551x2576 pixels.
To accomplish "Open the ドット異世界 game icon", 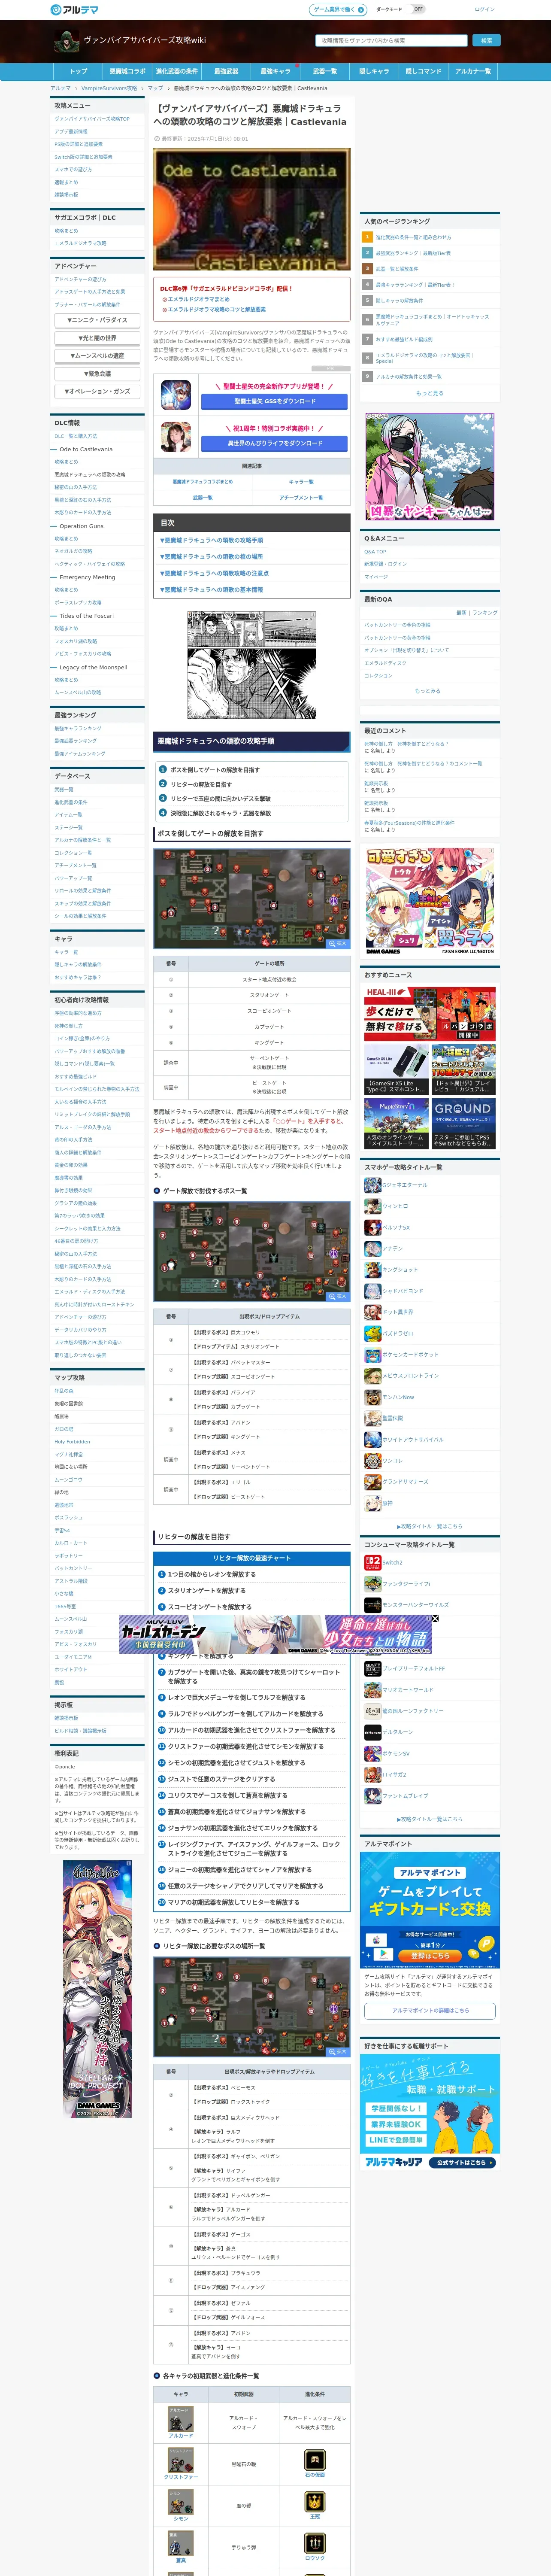I will 372,1312.
